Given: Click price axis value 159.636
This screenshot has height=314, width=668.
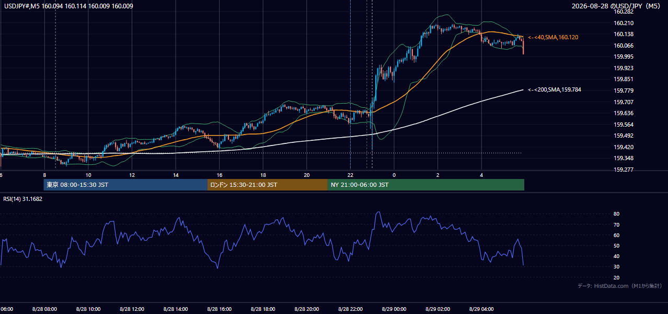Looking at the screenshot, I should coord(623,113).
